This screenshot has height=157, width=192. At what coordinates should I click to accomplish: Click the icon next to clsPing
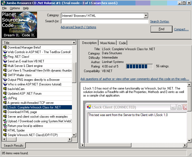(5, 98)
